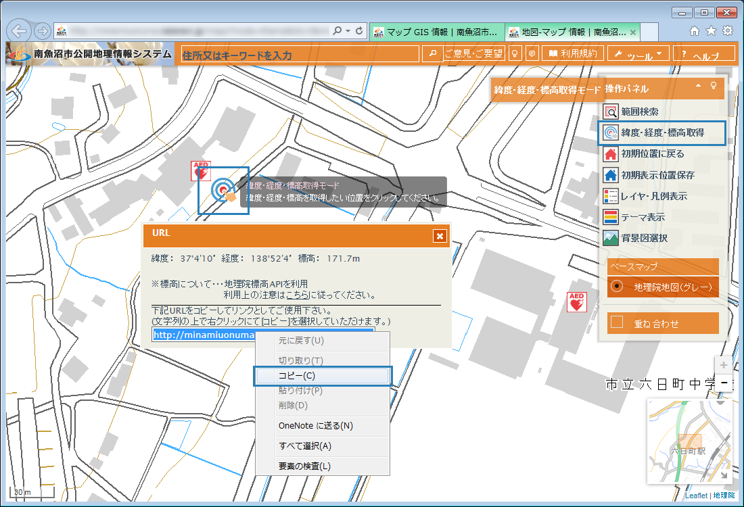The width and height of the screenshot is (744, 507).
Task: Click the 範囲検索 icon in operation panel
Action: 611,112
